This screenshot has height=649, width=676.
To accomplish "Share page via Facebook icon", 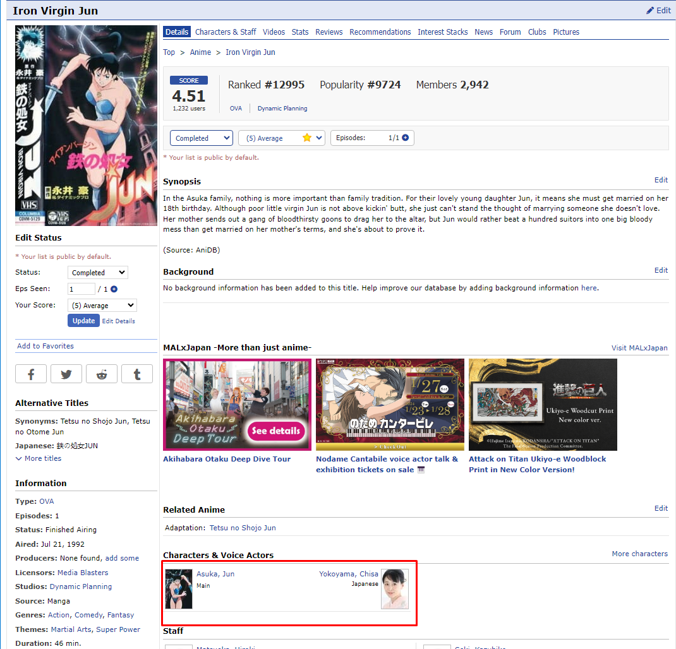I will click(x=31, y=374).
